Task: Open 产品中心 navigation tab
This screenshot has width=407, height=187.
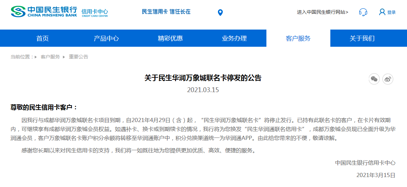Action: (x=107, y=38)
